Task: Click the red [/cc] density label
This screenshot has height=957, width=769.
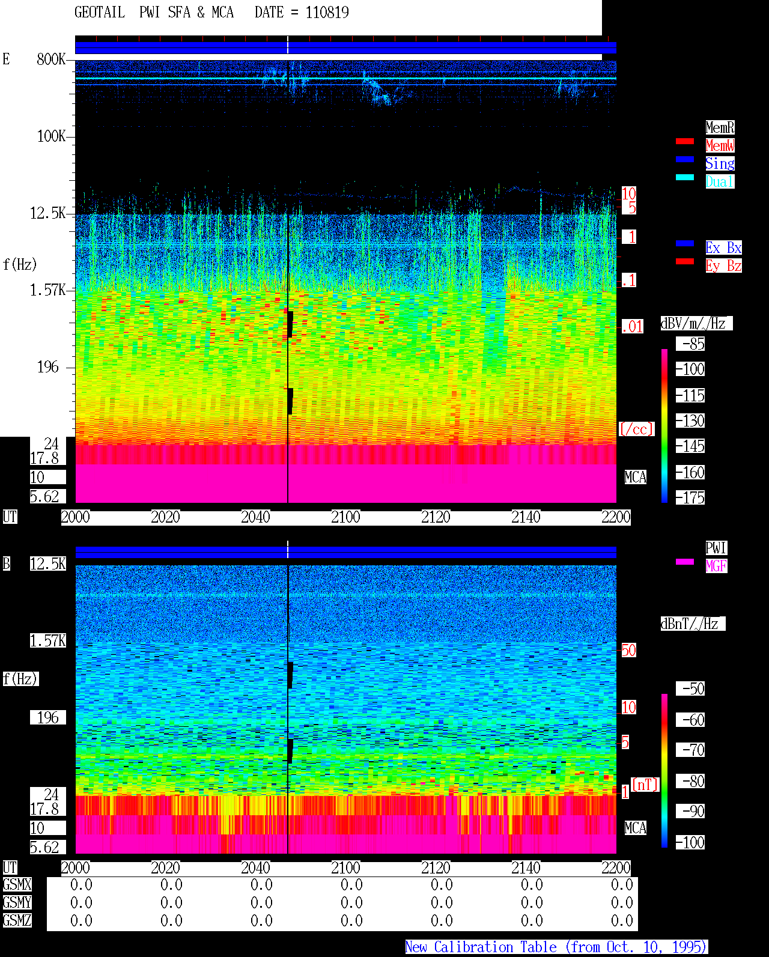Action: [636, 430]
